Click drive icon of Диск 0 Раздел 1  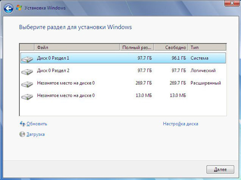coord(27,59)
